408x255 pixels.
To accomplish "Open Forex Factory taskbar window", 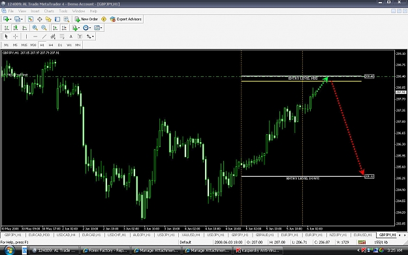I will [x=105, y=250].
